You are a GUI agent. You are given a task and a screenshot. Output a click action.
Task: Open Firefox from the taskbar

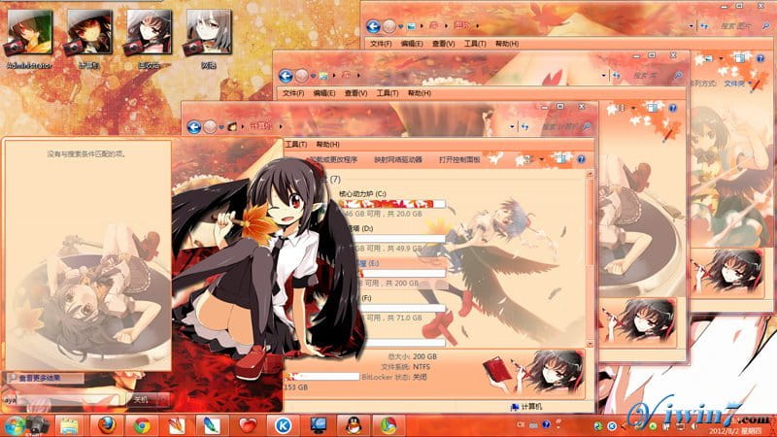(107, 425)
